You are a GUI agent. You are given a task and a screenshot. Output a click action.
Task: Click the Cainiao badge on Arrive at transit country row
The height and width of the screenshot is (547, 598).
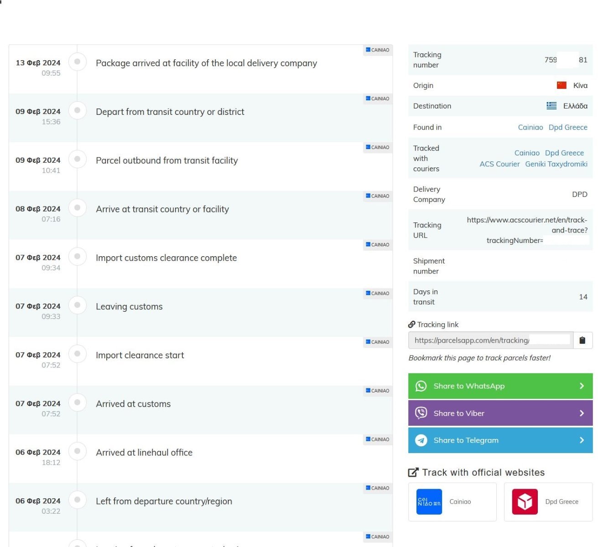[x=378, y=196]
